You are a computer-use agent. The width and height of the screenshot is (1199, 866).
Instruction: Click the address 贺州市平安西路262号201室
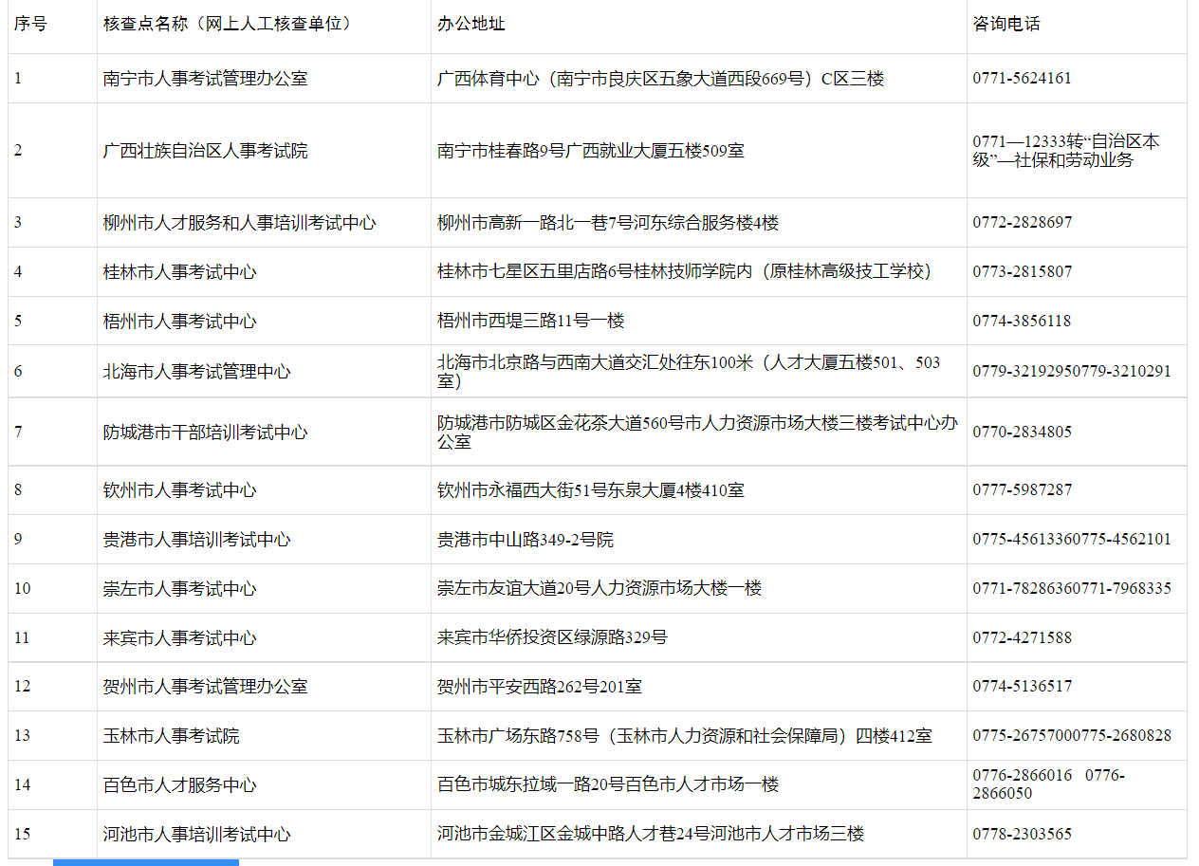click(x=540, y=687)
